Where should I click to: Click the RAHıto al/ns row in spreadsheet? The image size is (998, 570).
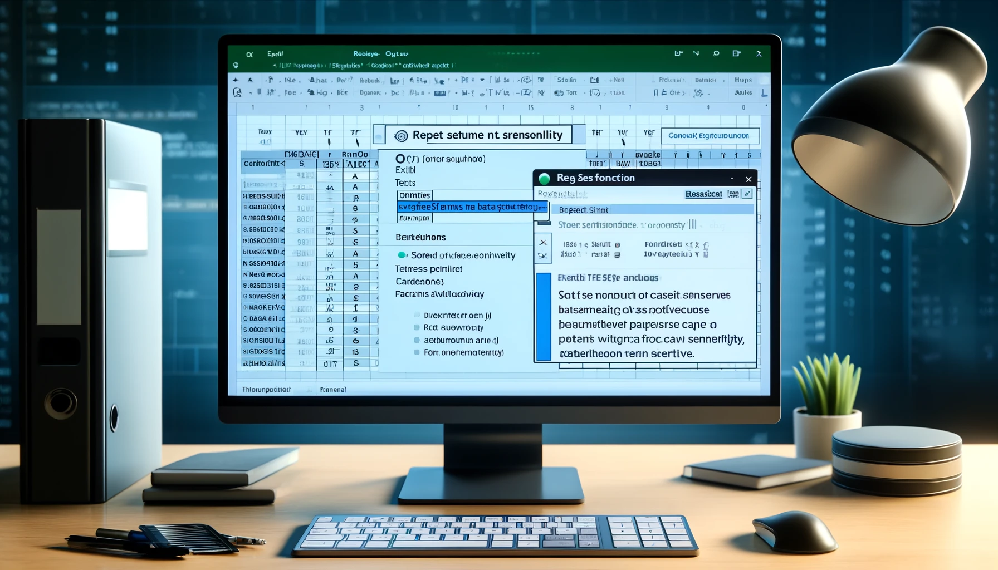click(x=263, y=363)
